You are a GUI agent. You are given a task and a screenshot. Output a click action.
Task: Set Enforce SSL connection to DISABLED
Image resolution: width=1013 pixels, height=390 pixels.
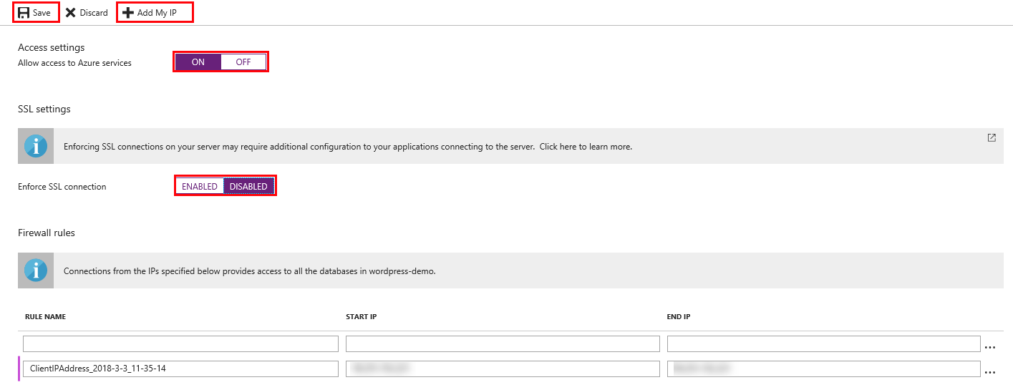[248, 187]
